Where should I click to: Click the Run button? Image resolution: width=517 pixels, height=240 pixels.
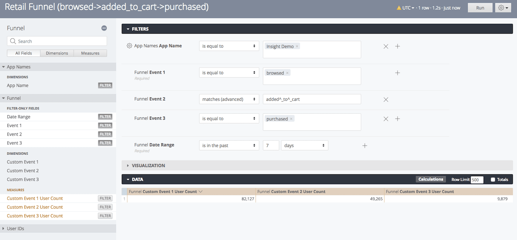(x=480, y=8)
